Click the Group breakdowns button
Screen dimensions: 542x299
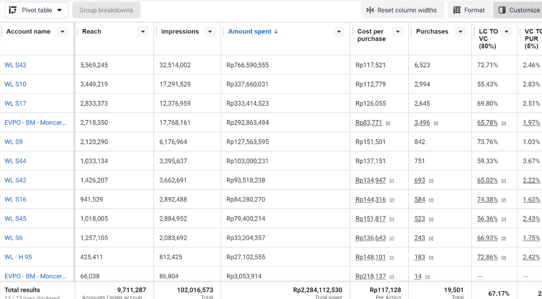(x=106, y=10)
